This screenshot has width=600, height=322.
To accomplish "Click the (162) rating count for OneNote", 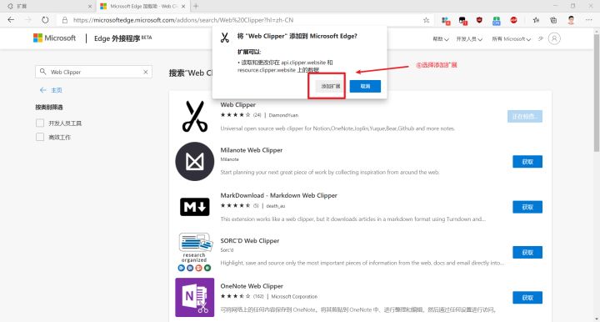I will point(258,296).
